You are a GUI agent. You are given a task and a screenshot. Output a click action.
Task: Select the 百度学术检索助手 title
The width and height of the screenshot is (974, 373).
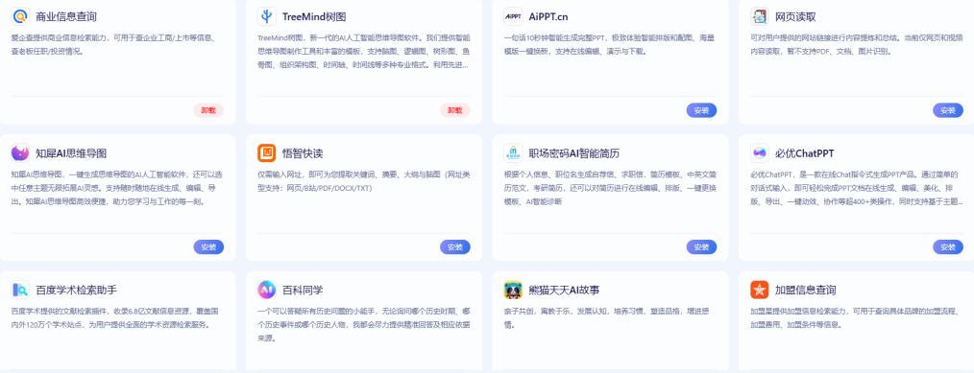tap(77, 290)
